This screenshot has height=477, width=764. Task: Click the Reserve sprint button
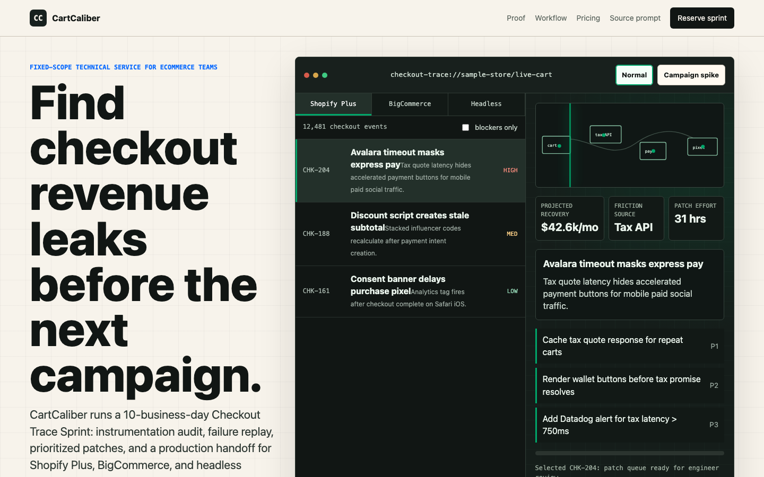(702, 18)
